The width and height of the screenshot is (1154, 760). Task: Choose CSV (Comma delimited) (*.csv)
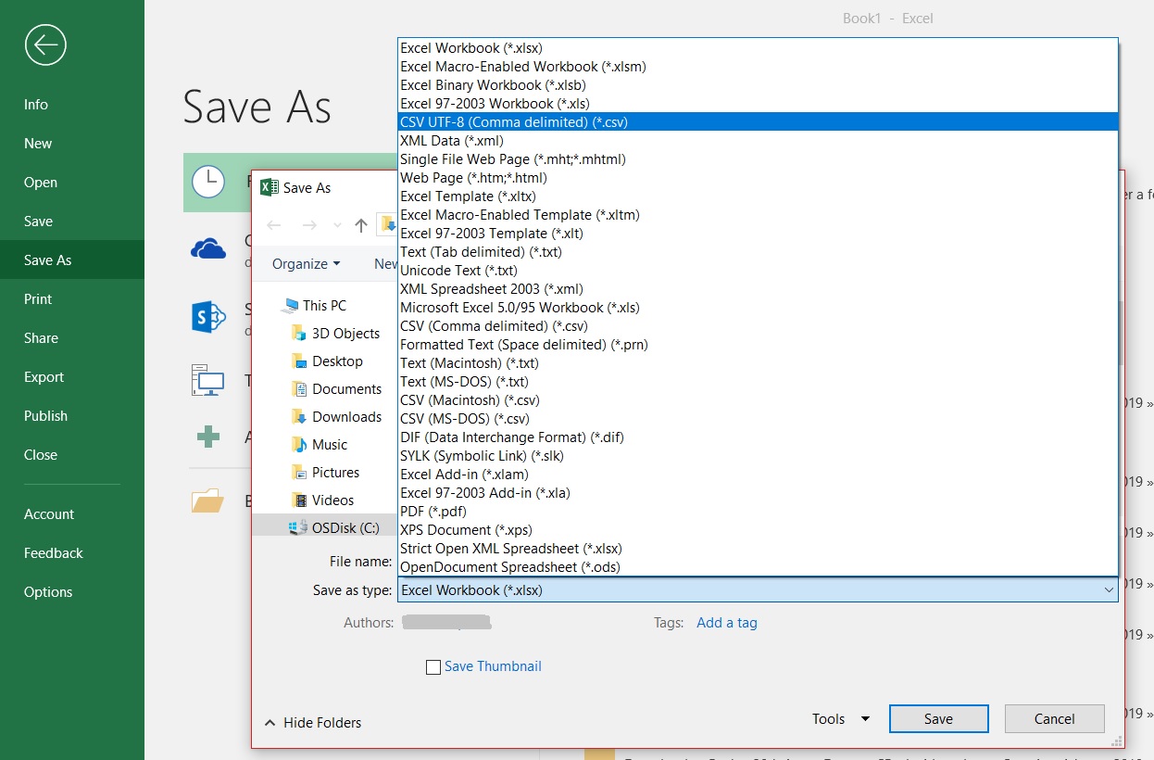point(758,325)
